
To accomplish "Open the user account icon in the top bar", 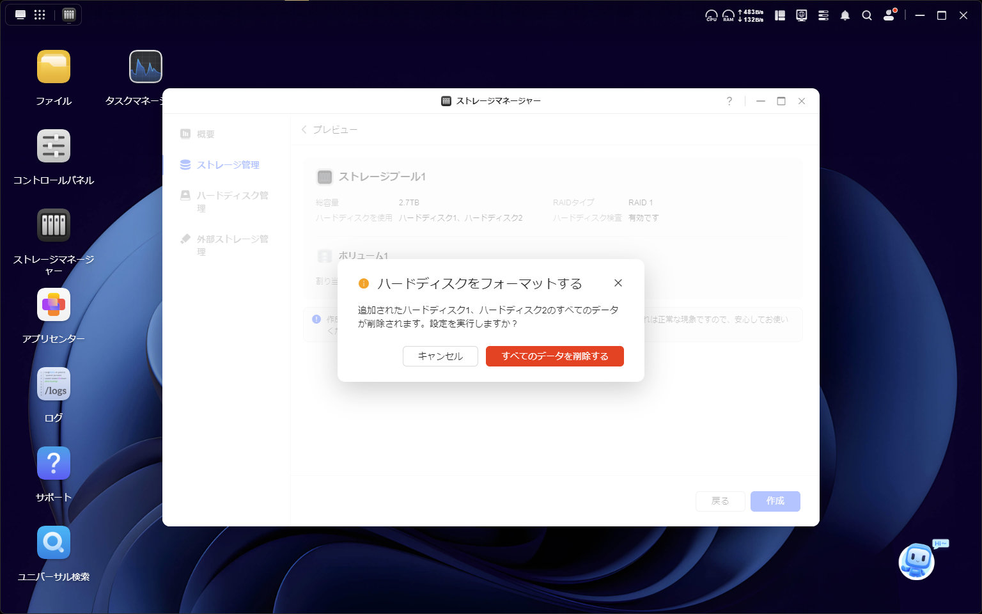I will pos(889,15).
